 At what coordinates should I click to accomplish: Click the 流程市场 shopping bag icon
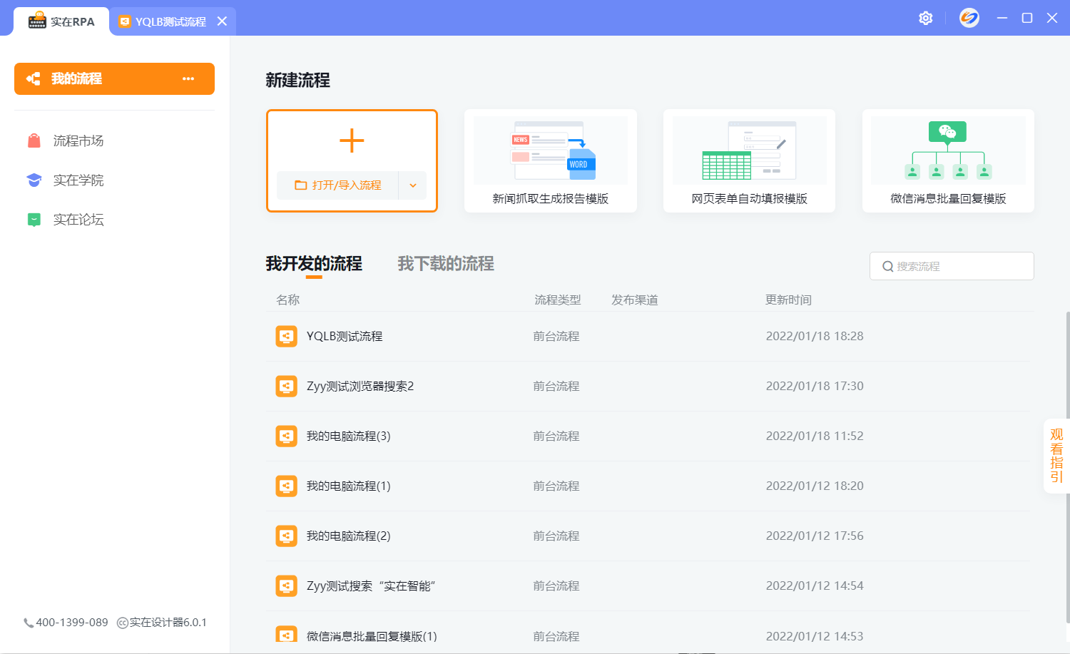coord(34,140)
